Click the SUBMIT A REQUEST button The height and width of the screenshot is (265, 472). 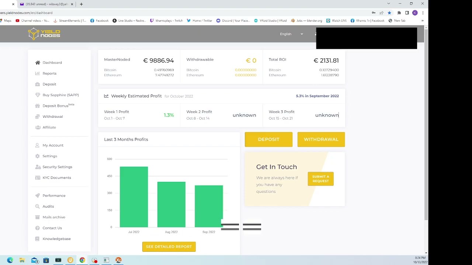pos(320,179)
